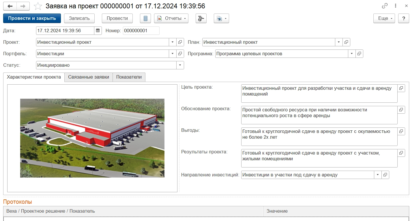This screenshot has height=221, width=410.
Task: Click the document movements list icon
Action: click(145, 18)
